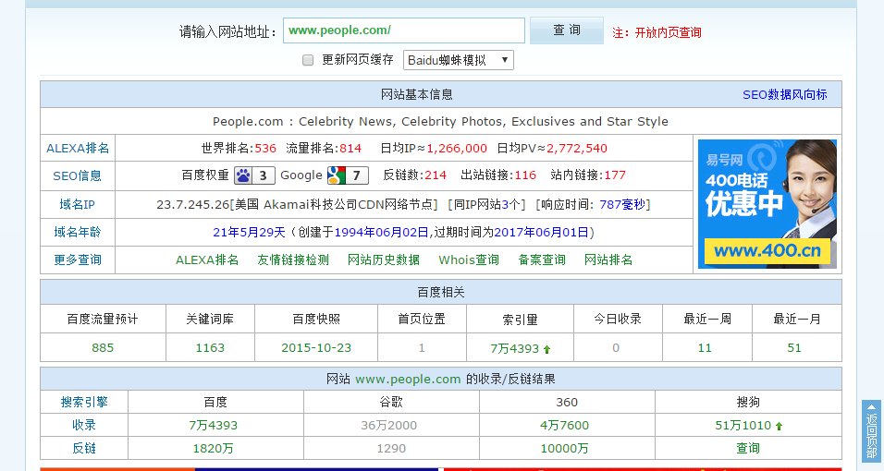Open the Whois查询 link
This screenshot has width=884, height=471.
point(469,260)
